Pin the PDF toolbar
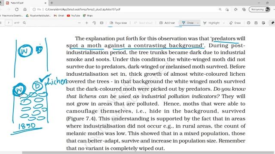 [x=272, y=23]
